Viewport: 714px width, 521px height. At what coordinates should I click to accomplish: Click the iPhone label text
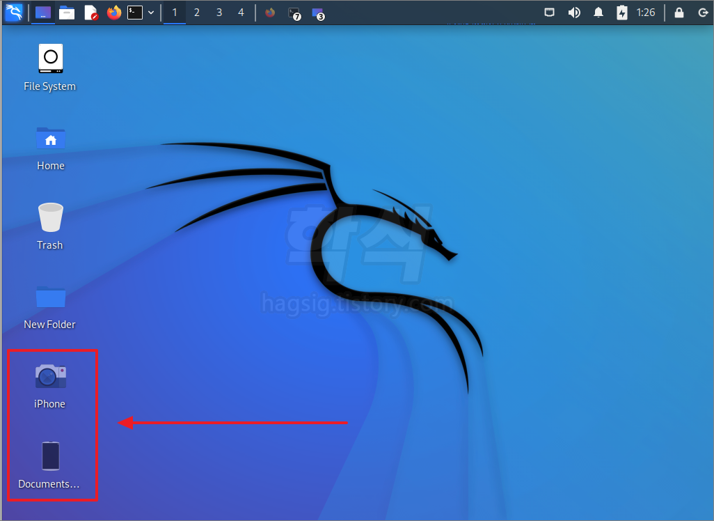pos(49,404)
